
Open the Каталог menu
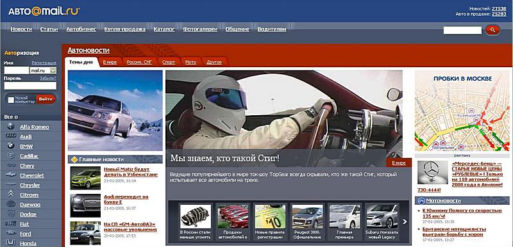[x=164, y=29]
